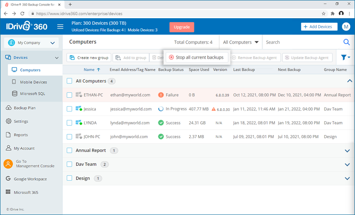Screen dimensions: 355x215
Task: Open Microsoft SQL in the sidebar
Action: point(32,94)
